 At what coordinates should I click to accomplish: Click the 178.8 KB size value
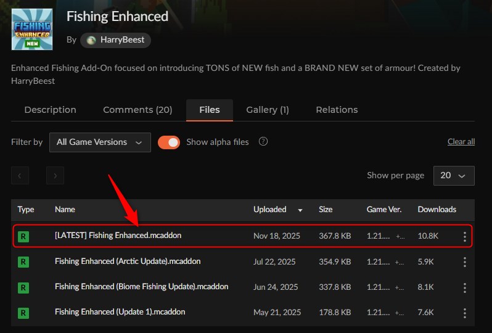click(x=335, y=313)
